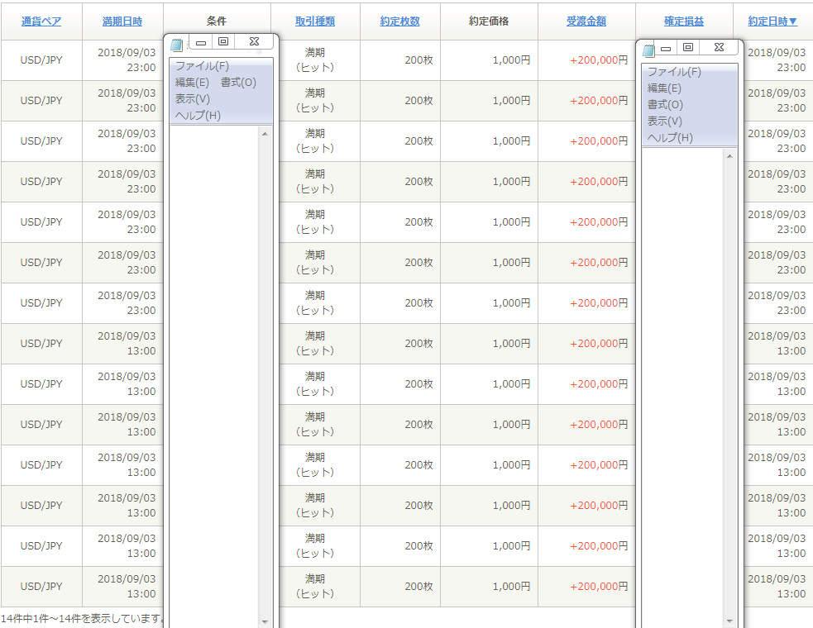Click the 約定価格 column header
The width and height of the screenshot is (813, 628).
coord(489,21)
